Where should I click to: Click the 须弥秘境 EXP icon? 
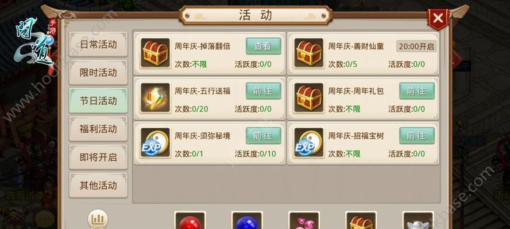click(155, 143)
